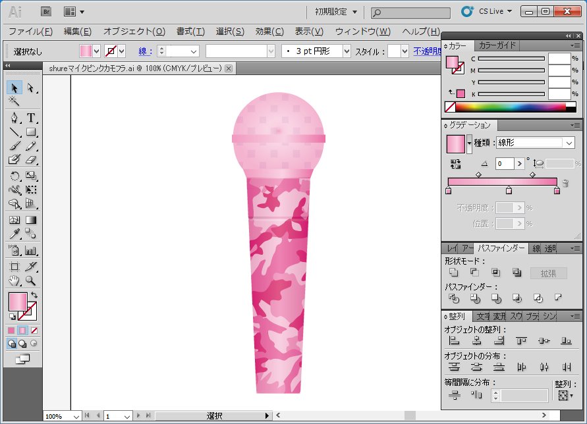
Task: Open CS Live button
Action: (x=488, y=11)
